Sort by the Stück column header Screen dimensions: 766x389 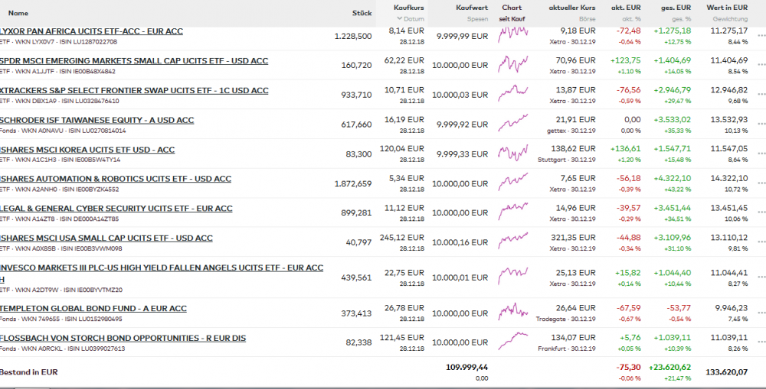362,13
